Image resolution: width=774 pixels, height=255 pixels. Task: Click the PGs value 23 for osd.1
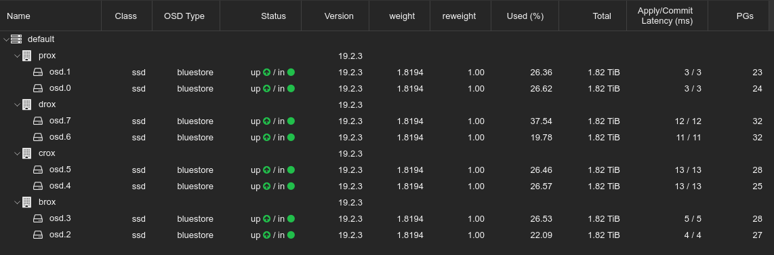coord(757,72)
